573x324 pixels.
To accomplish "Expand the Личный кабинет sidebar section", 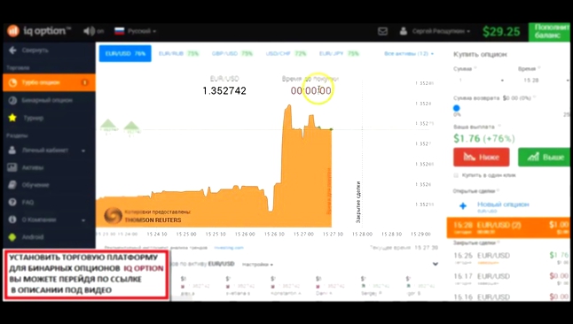I will click(x=49, y=150).
